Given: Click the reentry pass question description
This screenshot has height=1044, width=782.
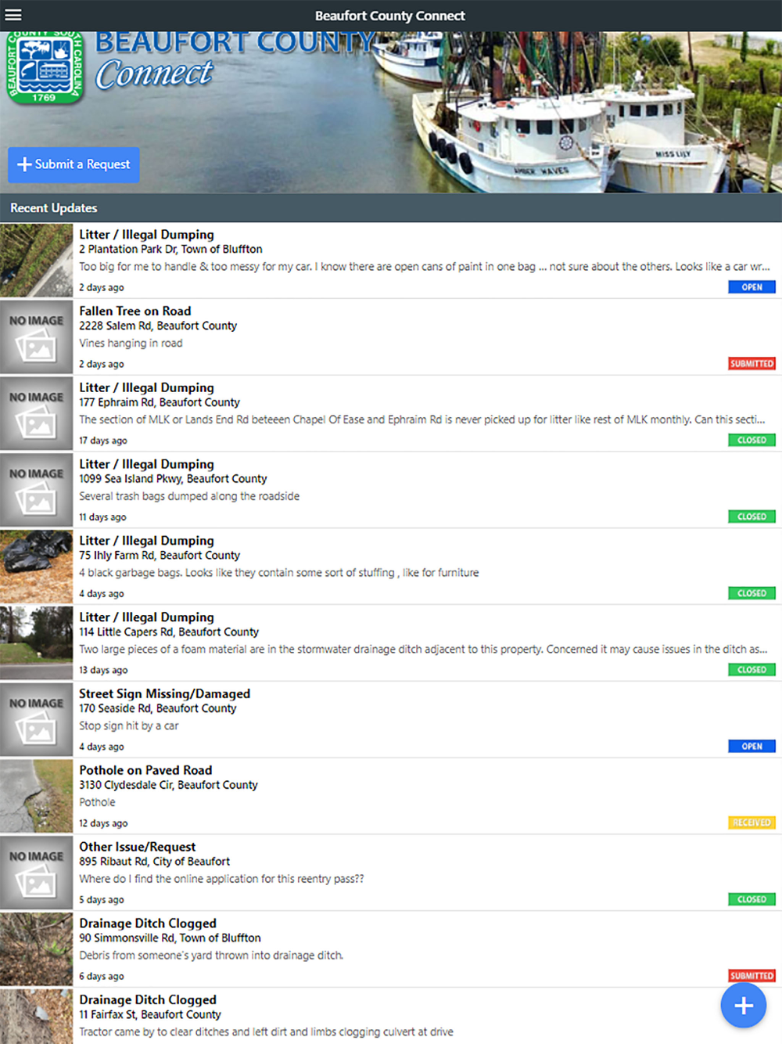Looking at the screenshot, I should click(x=221, y=879).
